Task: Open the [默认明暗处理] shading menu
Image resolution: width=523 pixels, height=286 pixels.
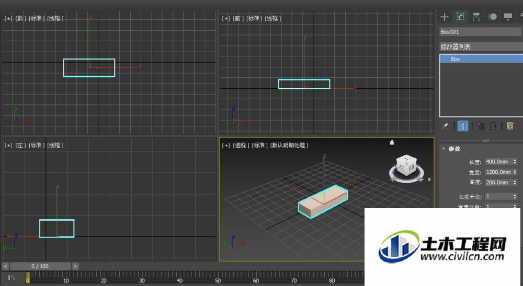Action: [x=289, y=145]
